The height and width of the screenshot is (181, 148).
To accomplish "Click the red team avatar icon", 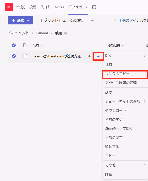I will (x=9, y=7).
